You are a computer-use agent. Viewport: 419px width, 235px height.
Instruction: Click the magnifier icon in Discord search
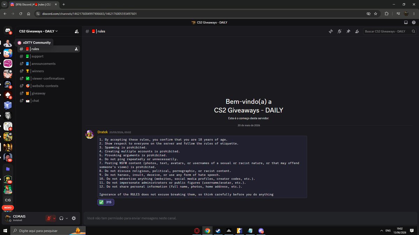click(413, 31)
